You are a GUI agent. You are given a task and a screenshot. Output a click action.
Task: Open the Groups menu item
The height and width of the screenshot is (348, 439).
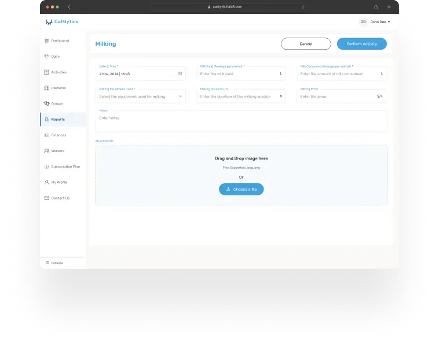pos(63,103)
